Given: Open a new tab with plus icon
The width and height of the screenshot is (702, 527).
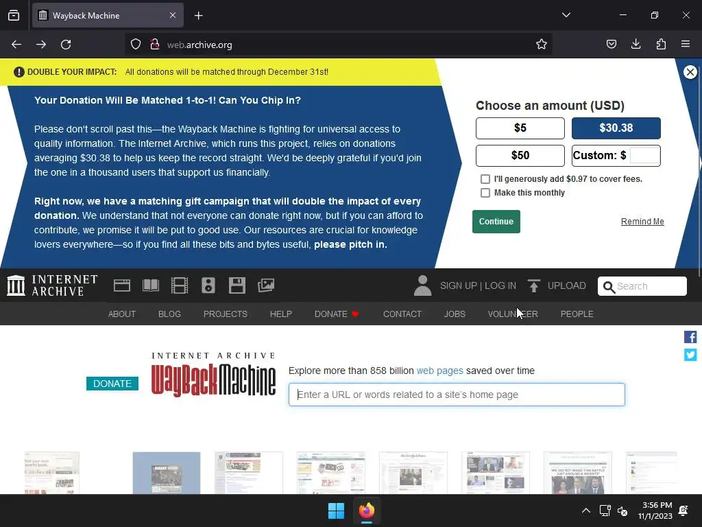Looking at the screenshot, I should point(198,16).
